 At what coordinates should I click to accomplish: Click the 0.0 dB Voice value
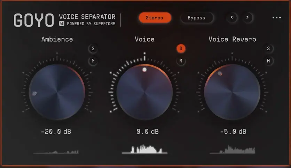[144, 132]
